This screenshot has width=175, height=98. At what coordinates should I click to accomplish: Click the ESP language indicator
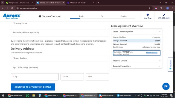[x=157, y=96]
